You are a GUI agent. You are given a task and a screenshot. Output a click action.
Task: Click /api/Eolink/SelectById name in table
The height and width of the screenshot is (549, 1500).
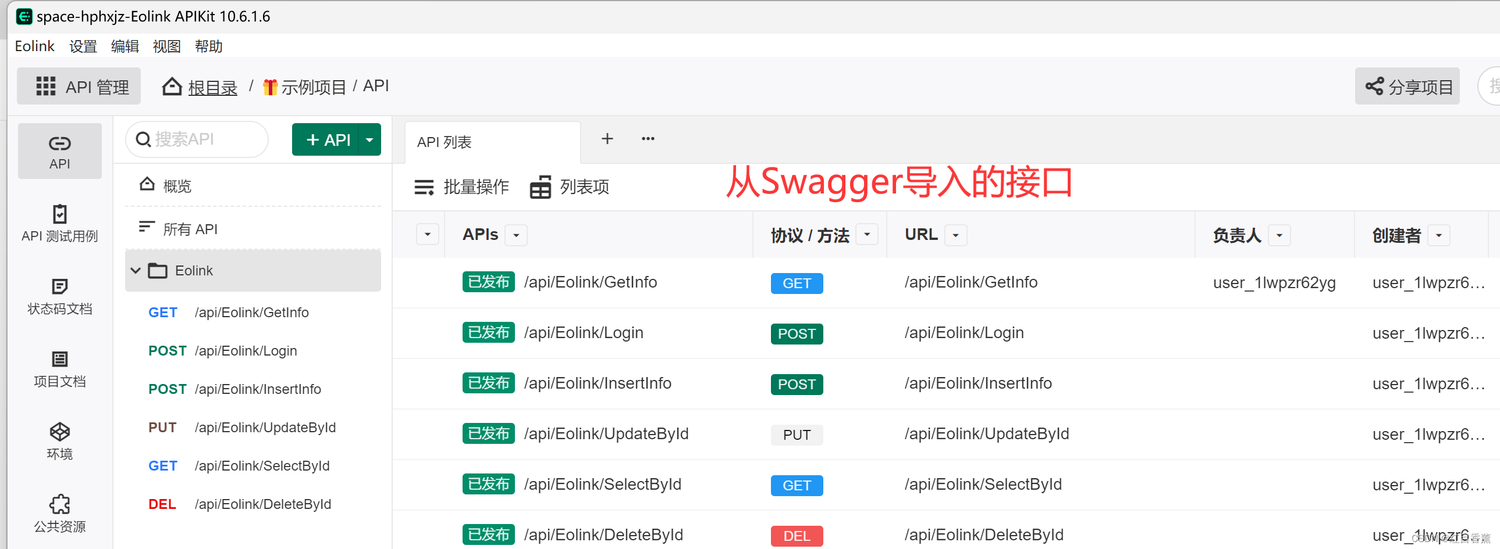coord(603,485)
